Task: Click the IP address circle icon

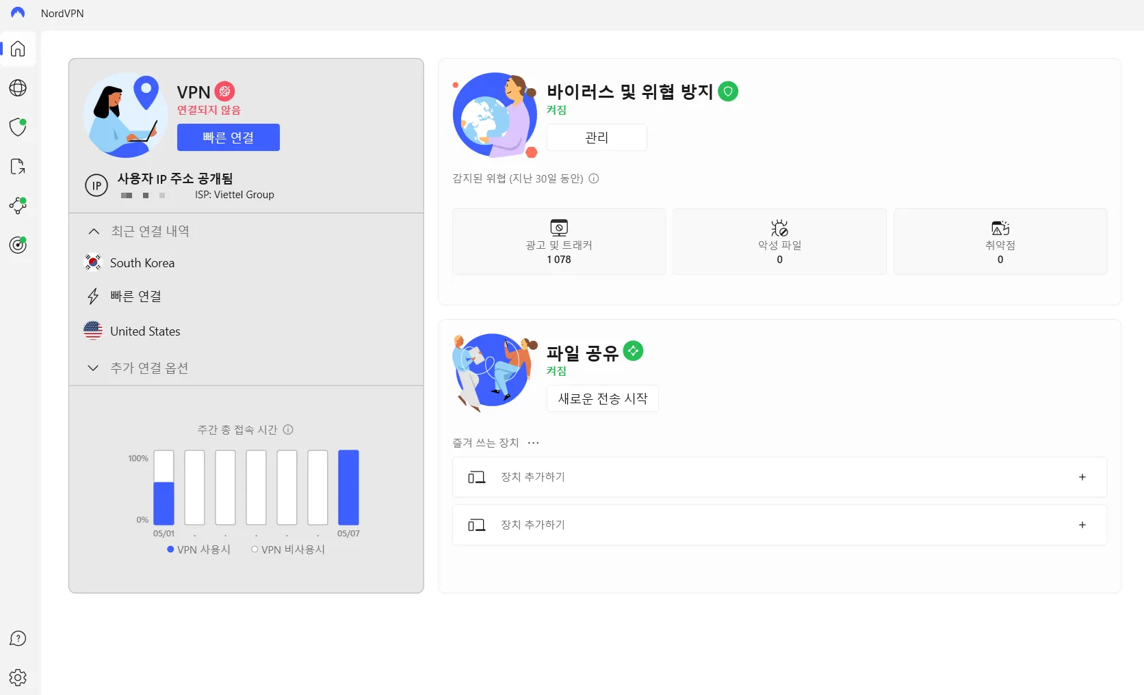Action: [96, 185]
